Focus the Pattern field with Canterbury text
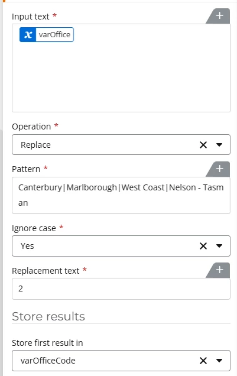 (121, 195)
